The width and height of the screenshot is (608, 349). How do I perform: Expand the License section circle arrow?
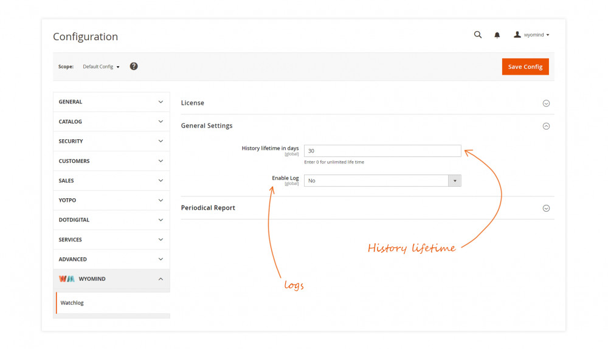[546, 103]
